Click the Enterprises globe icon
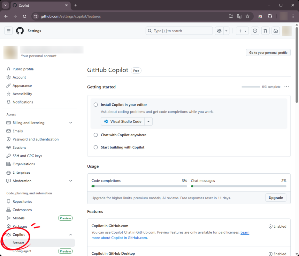The width and height of the screenshot is (299, 256). click(x=8, y=173)
